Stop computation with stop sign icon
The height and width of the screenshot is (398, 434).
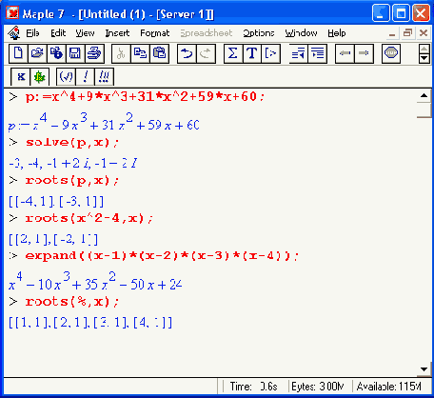pos(390,53)
